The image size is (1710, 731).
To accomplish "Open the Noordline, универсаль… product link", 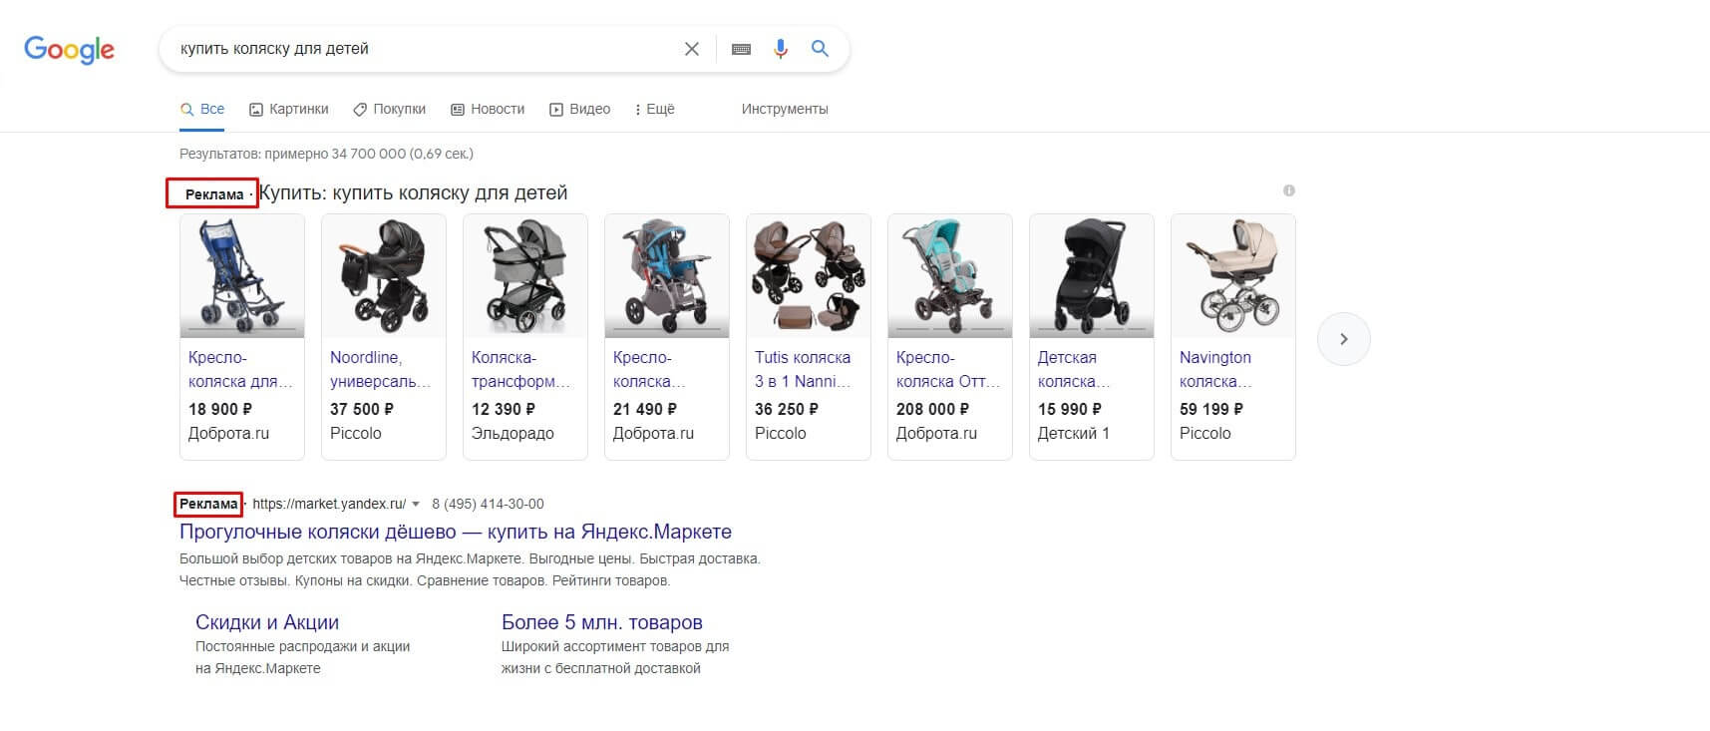I will [x=381, y=369].
